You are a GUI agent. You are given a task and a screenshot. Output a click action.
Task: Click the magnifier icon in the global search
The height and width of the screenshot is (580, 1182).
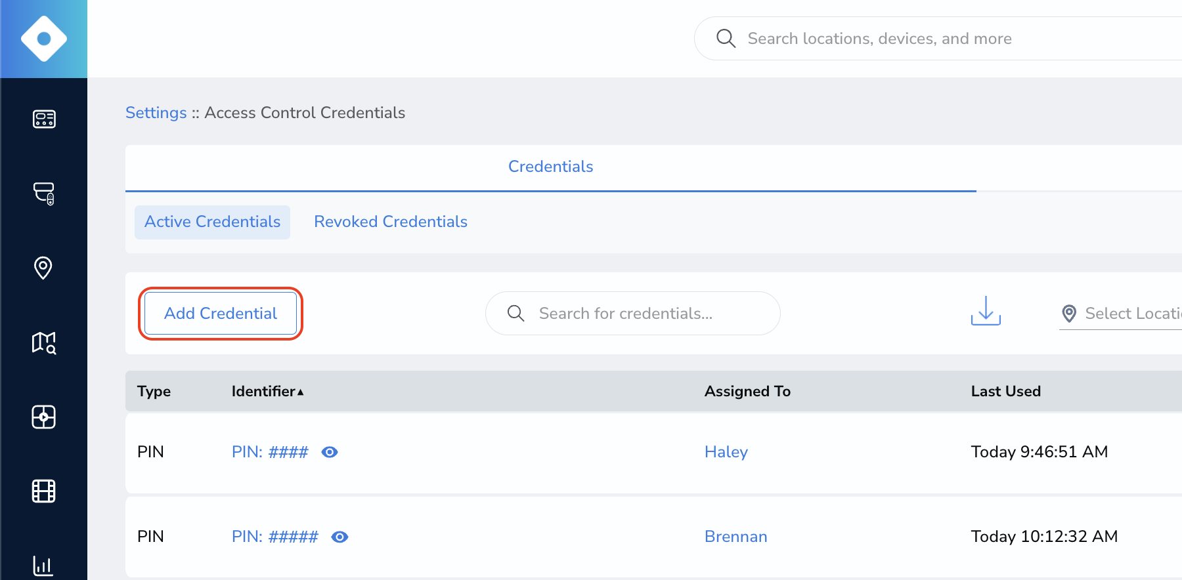726,38
